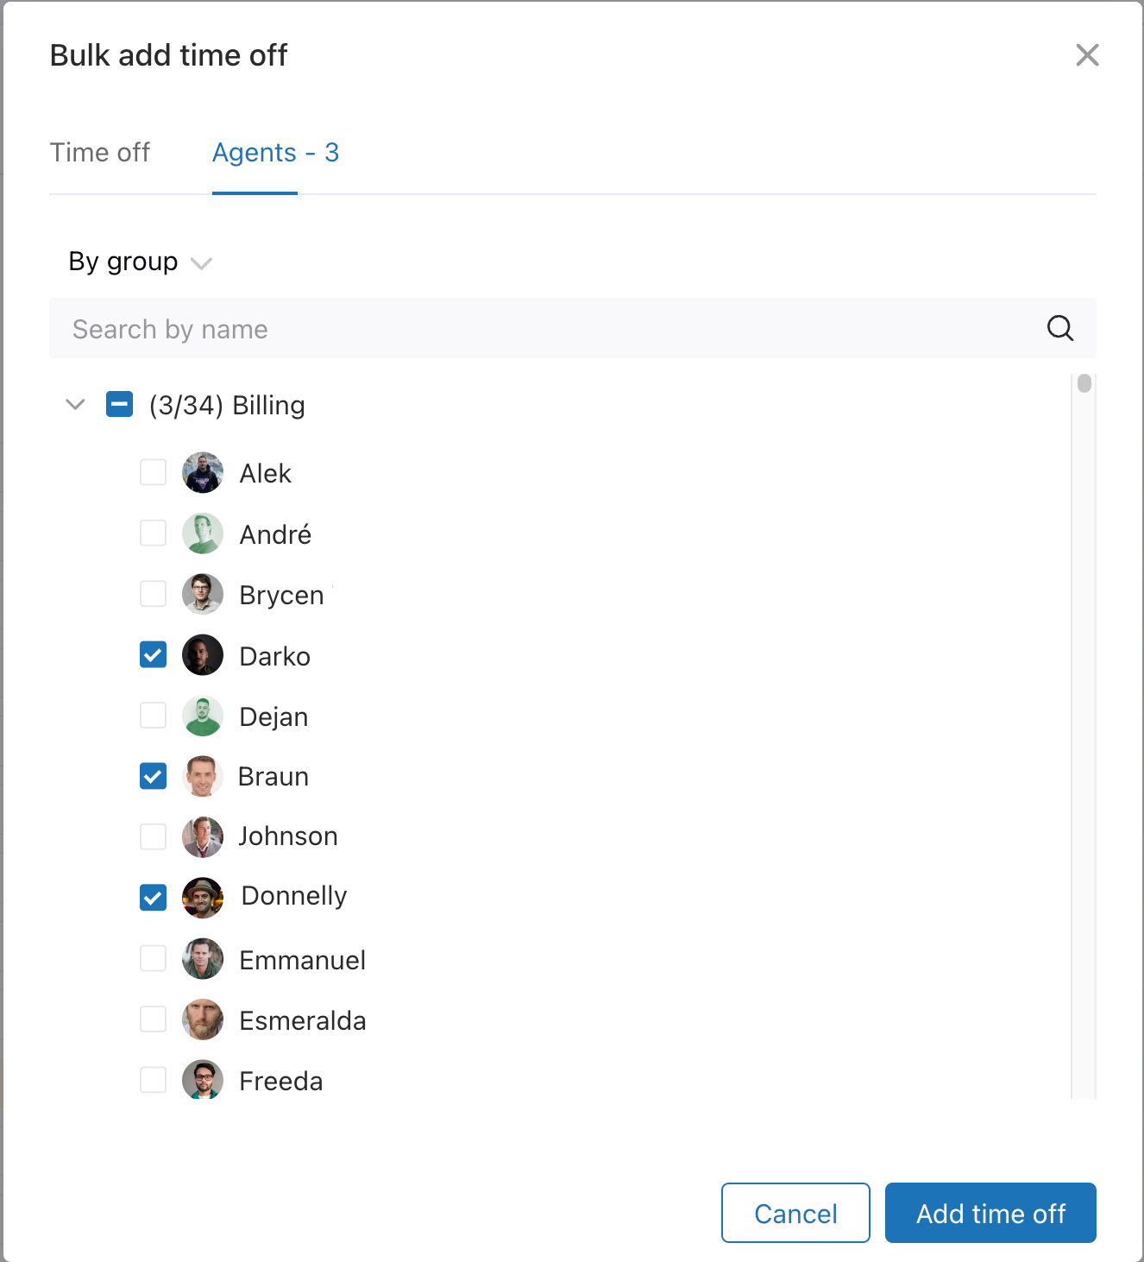Click the agent list scrollbar thumb
Screen dimensions: 1144x1262
coord(1084,383)
